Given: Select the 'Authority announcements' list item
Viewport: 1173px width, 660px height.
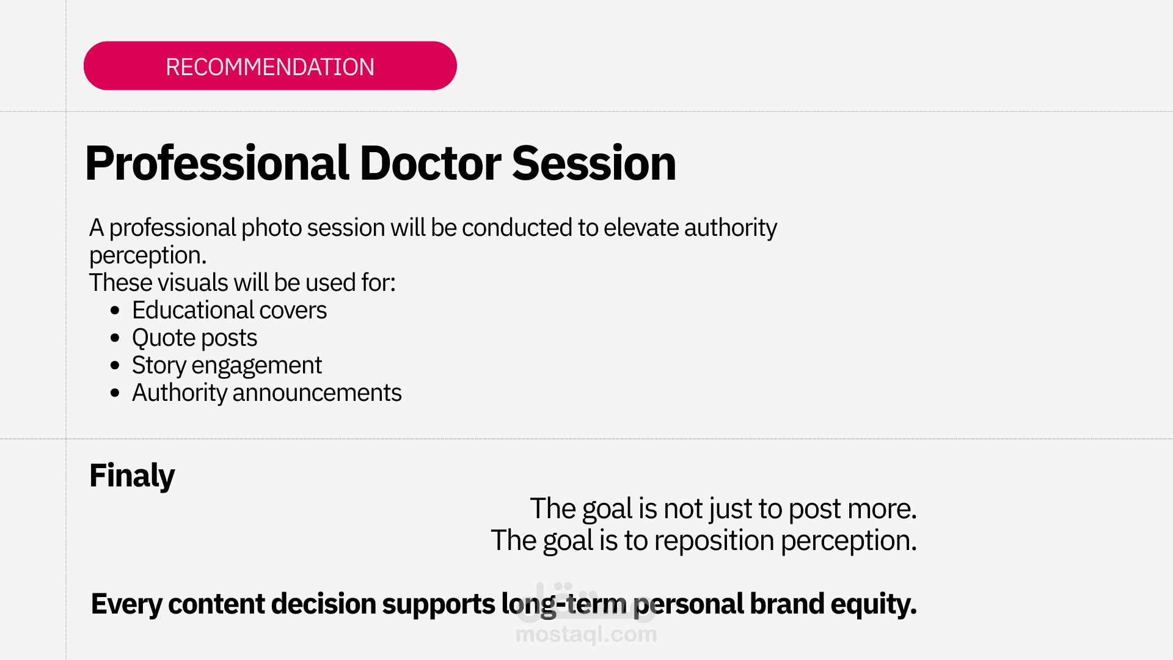Looking at the screenshot, I should tap(266, 393).
